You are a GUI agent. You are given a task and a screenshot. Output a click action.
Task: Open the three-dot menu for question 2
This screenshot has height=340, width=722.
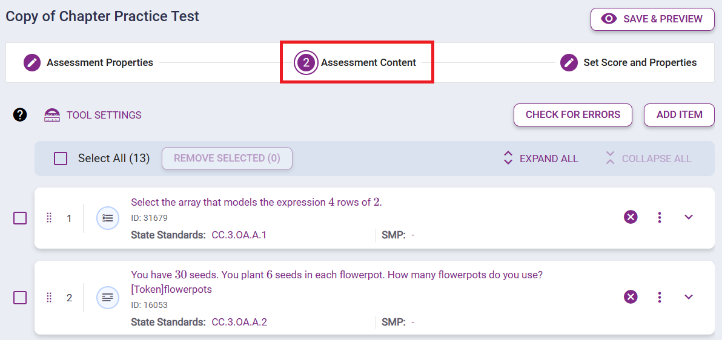660,296
